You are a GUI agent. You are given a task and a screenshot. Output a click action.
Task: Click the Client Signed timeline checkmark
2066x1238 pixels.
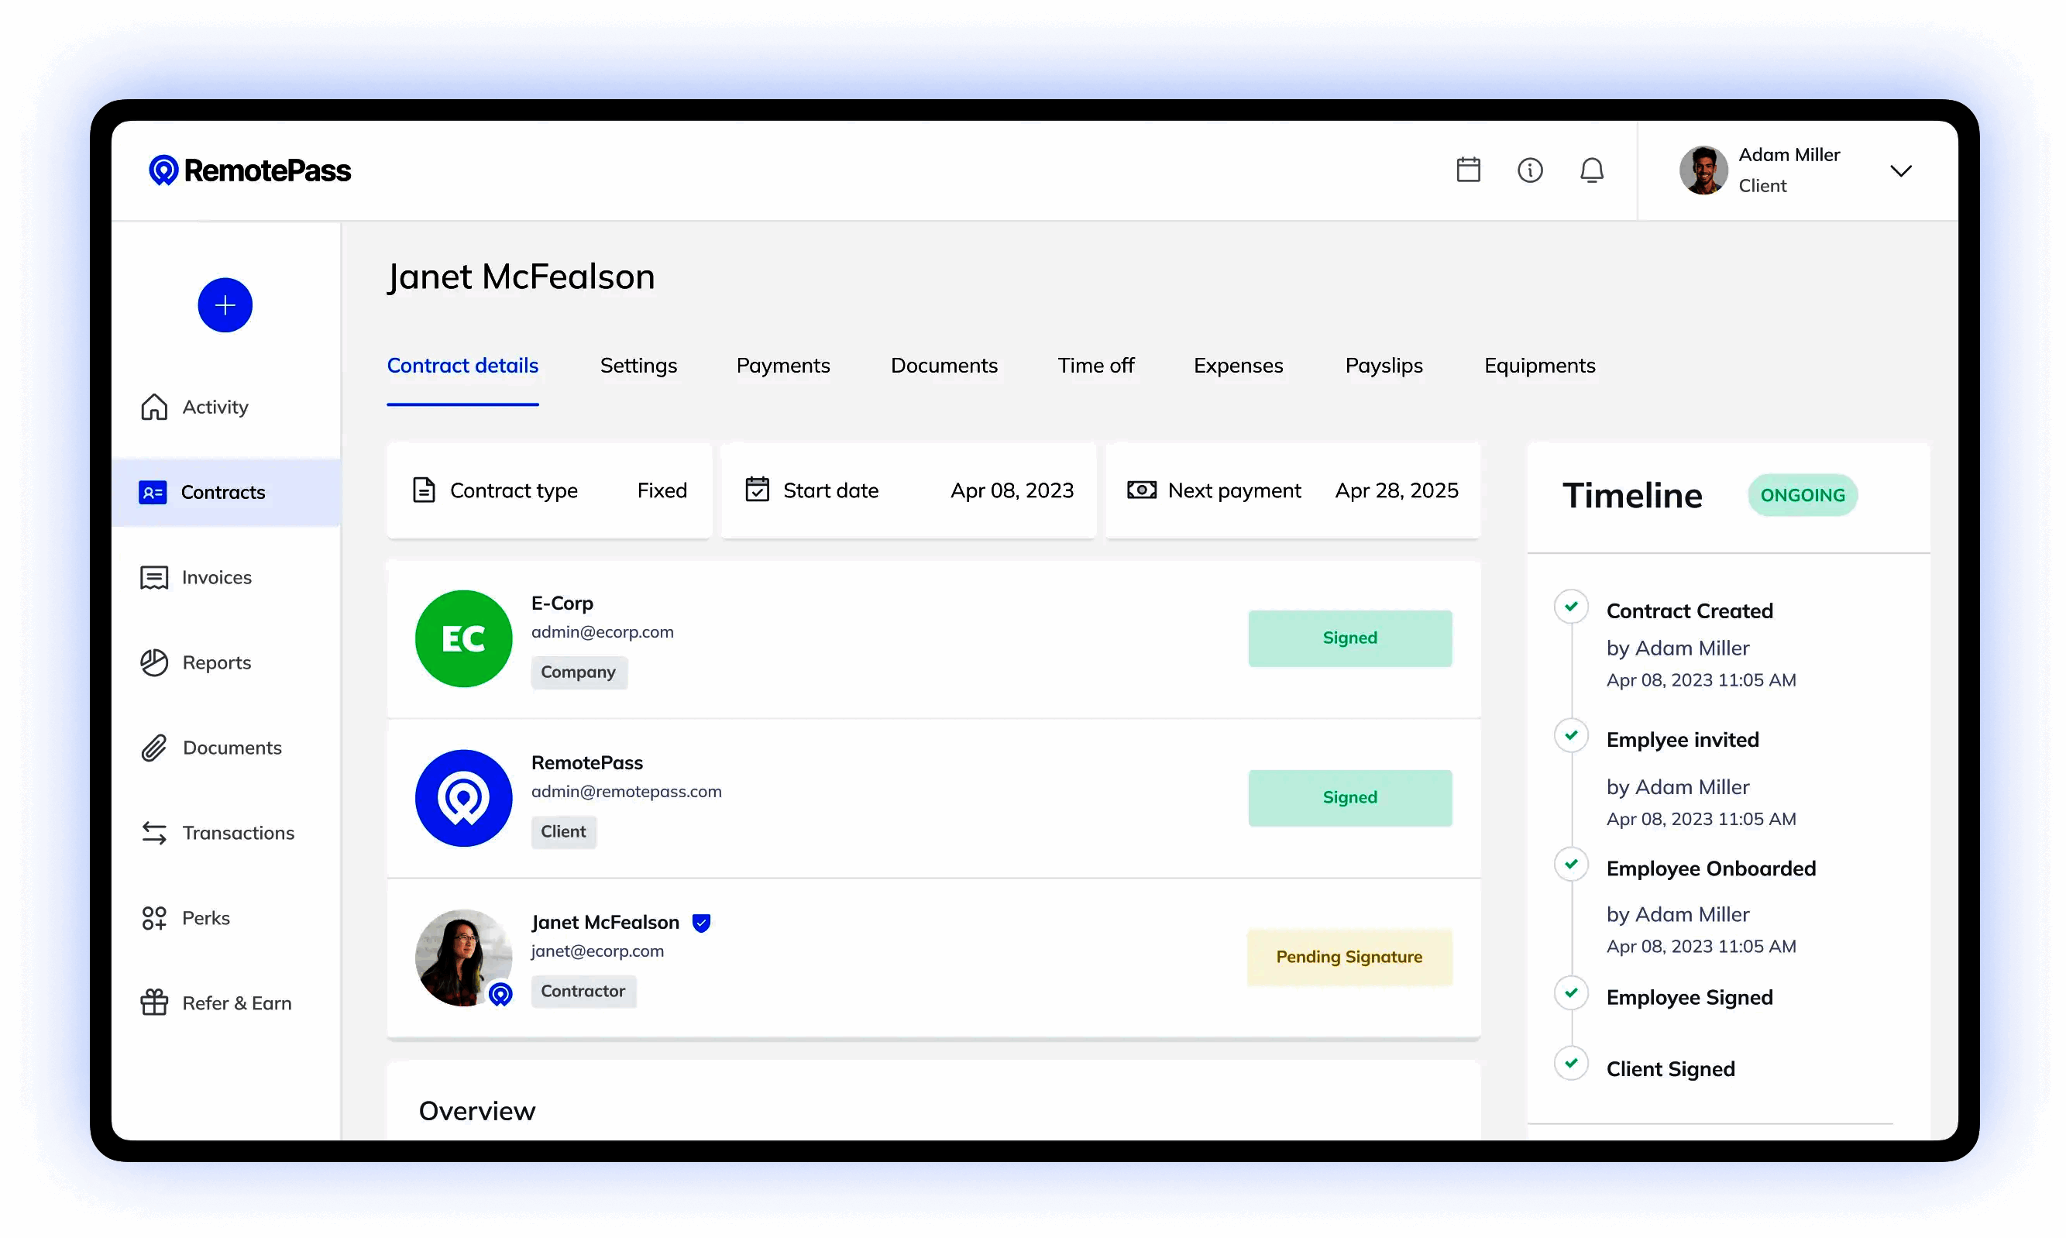(1572, 1064)
